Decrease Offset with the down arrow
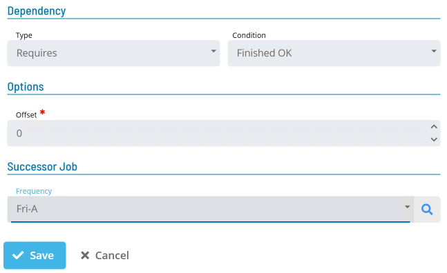This screenshot has width=447, height=273. [x=434, y=139]
